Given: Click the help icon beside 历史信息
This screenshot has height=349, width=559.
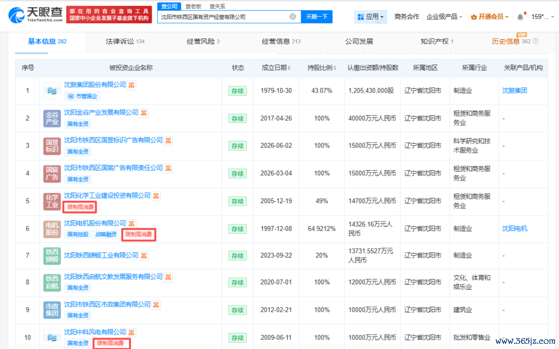Looking at the screenshot, I should (x=536, y=41).
